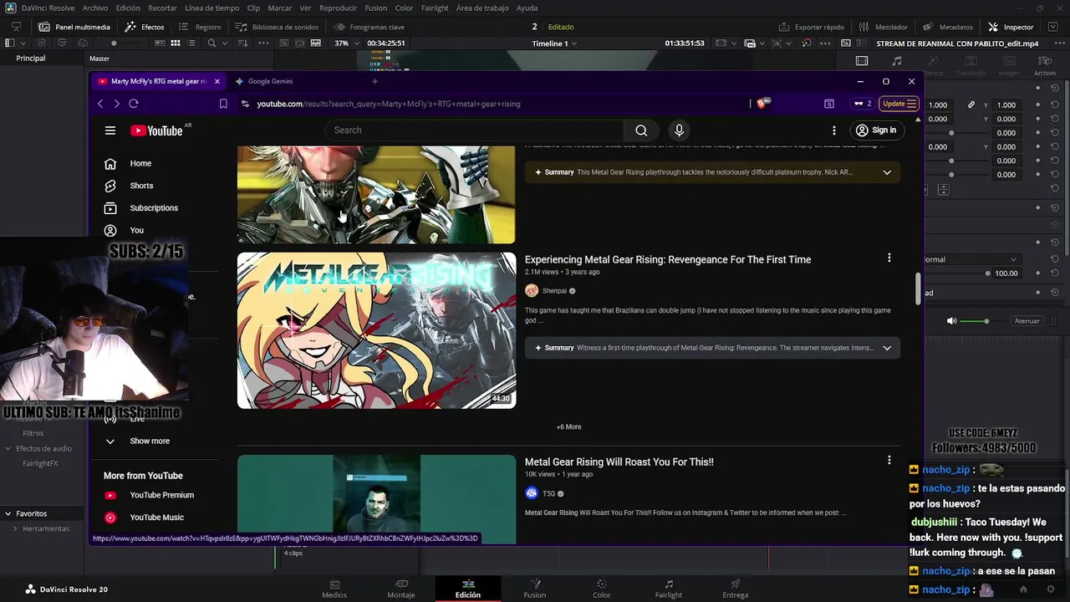The height and width of the screenshot is (602, 1070).
Task: Reset the Zoom 1.000 row values
Action: (x=1055, y=105)
